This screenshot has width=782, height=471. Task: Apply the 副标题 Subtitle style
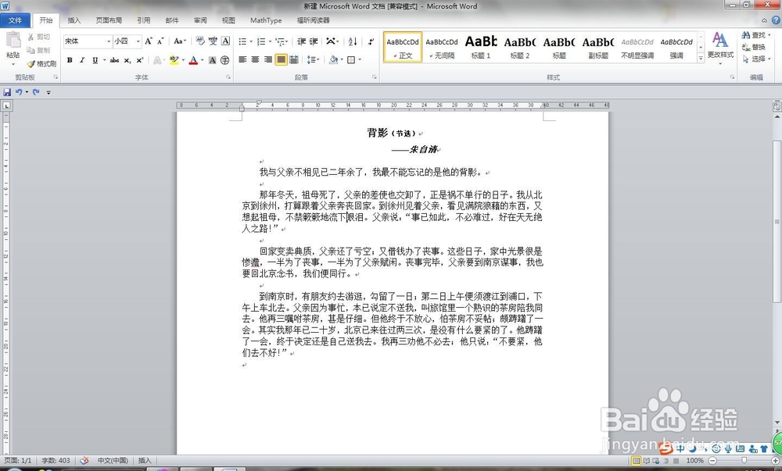598,47
